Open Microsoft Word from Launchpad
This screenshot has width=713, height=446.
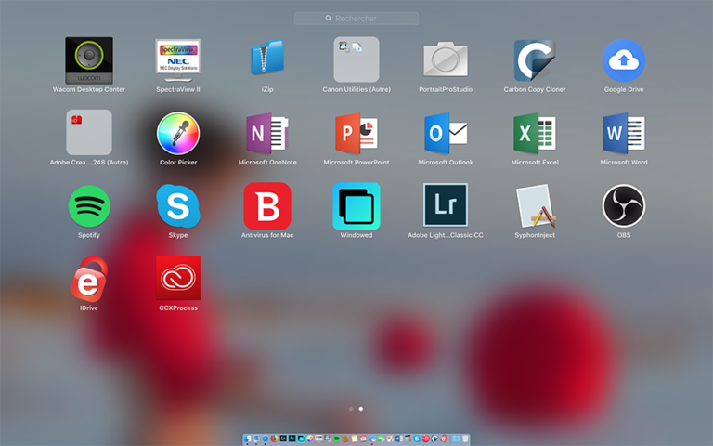coord(624,133)
